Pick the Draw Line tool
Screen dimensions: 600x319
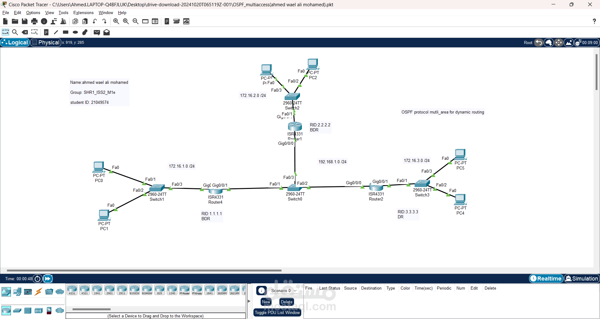coord(56,32)
